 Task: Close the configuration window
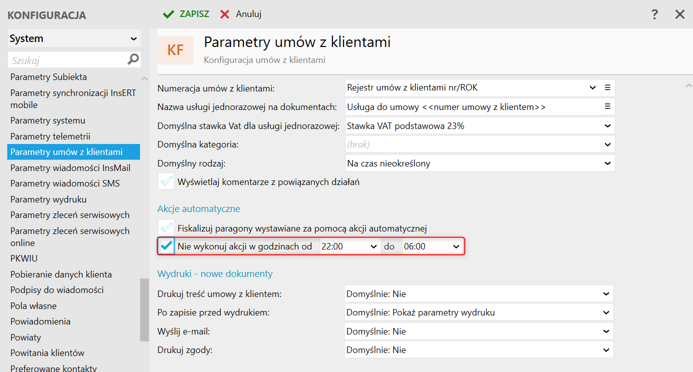click(679, 14)
